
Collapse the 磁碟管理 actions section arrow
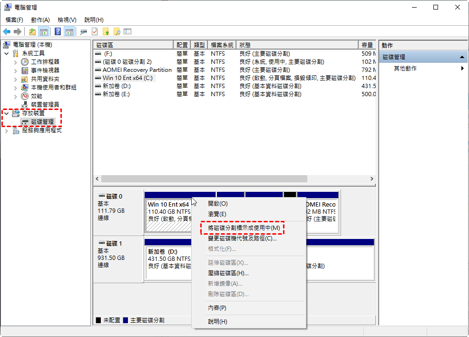click(462, 57)
